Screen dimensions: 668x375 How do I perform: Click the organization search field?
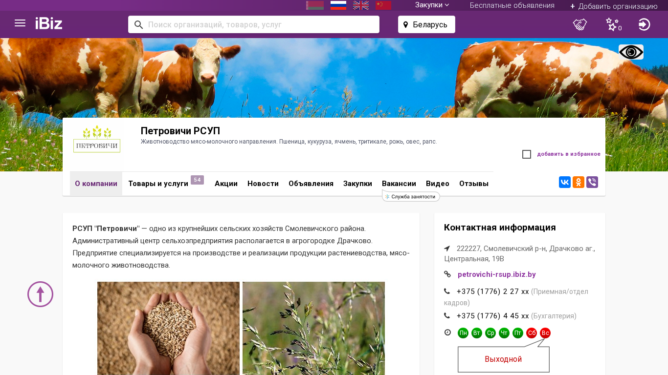[254, 24]
